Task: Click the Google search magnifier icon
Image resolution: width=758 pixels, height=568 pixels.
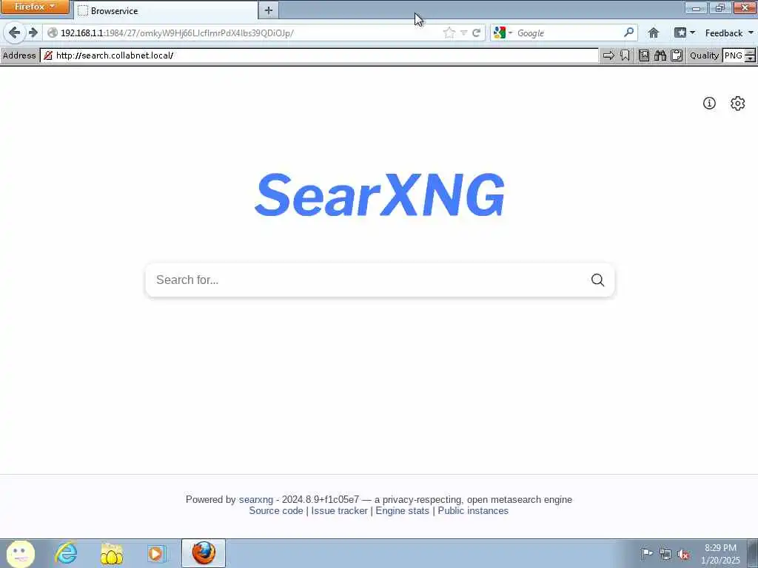Action: point(628,33)
